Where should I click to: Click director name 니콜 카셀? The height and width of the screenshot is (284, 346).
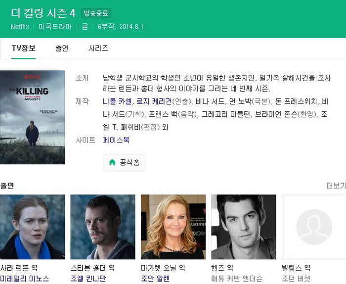point(117,101)
